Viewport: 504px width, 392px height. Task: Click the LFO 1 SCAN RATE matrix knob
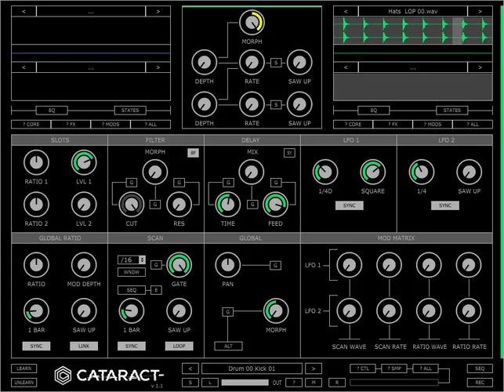coord(390,265)
